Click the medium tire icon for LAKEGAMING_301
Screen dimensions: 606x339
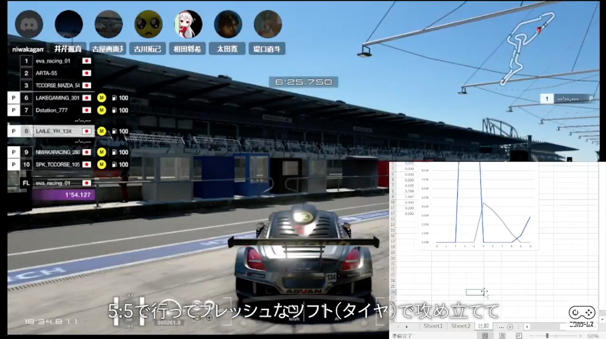coord(101,98)
